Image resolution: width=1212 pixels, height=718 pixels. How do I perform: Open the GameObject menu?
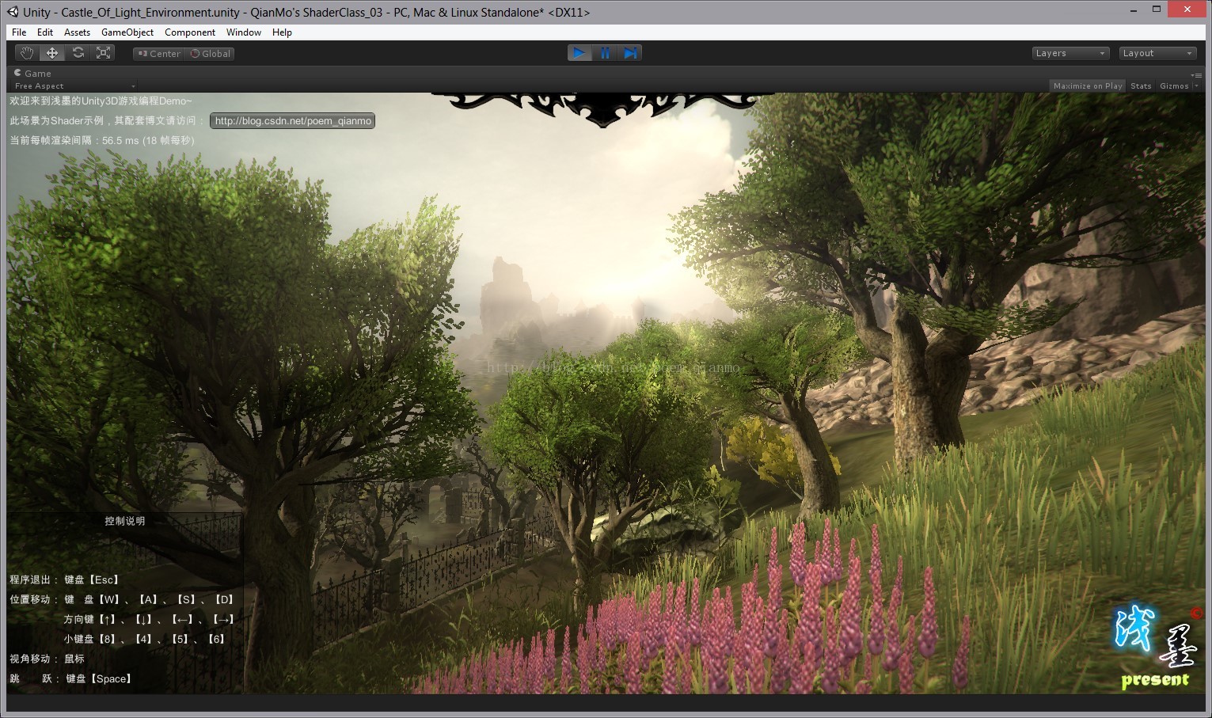pyautogui.click(x=127, y=32)
